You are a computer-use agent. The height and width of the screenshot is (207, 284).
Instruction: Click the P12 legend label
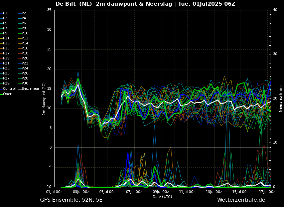click(x=25, y=38)
